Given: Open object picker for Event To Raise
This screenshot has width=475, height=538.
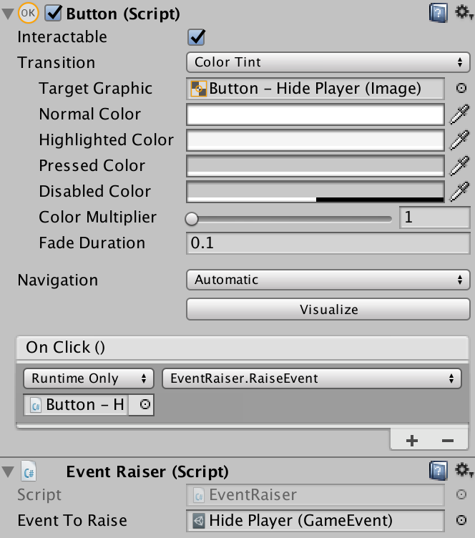Looking at the screenshot, I should tap(461, 520).
